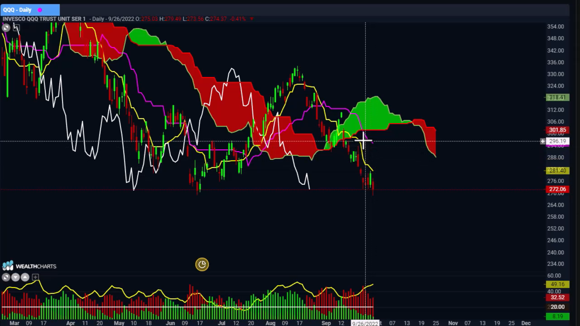Image resolution: width=580 pixels, height=326 pixels.
Task: Click the INVESCO QQQ TRUST UNIT SER 1 title
Action: pyautogui.click(x=44, y=19)
